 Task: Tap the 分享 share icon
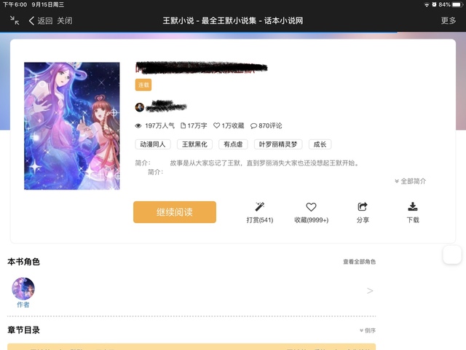363,207
